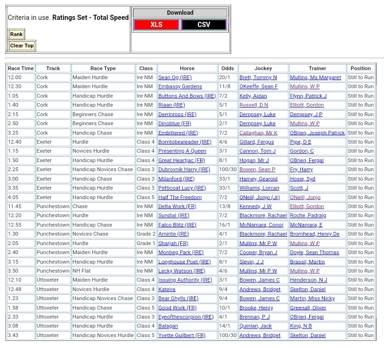Select jockey Blackmore, Rachael for Sundial race
This screenshot has width=384, height=348.
coord(263,215)
